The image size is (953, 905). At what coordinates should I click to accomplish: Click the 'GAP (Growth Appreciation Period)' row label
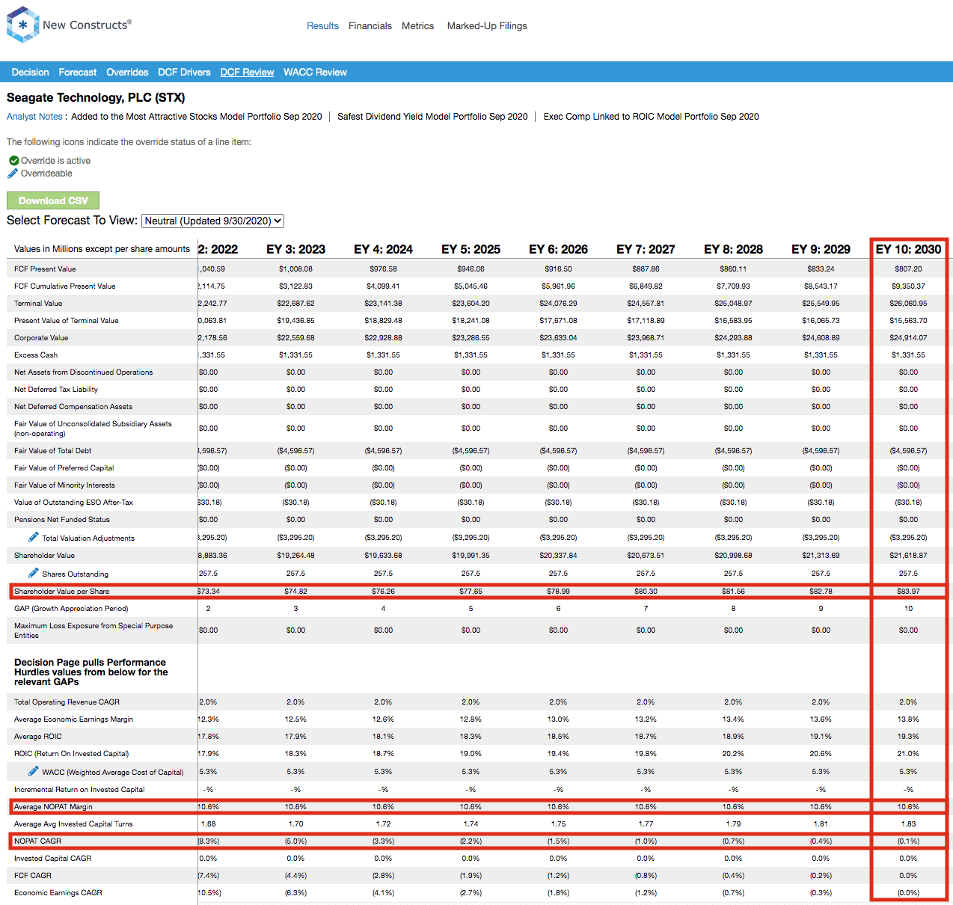71,608
